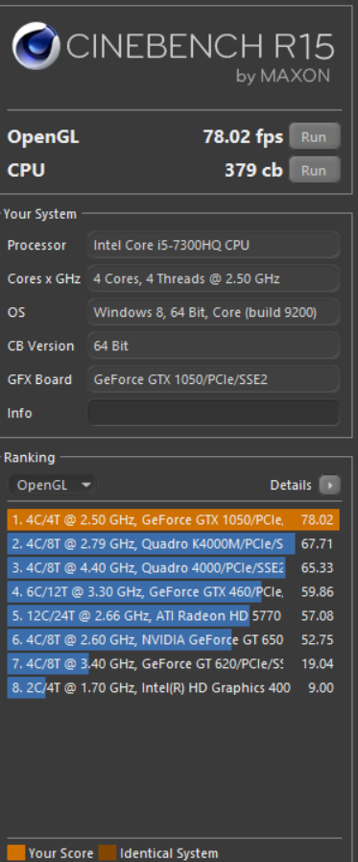Open the OpenGL ranking dropdown
358x862 pixels.
(x=53, y=485)
